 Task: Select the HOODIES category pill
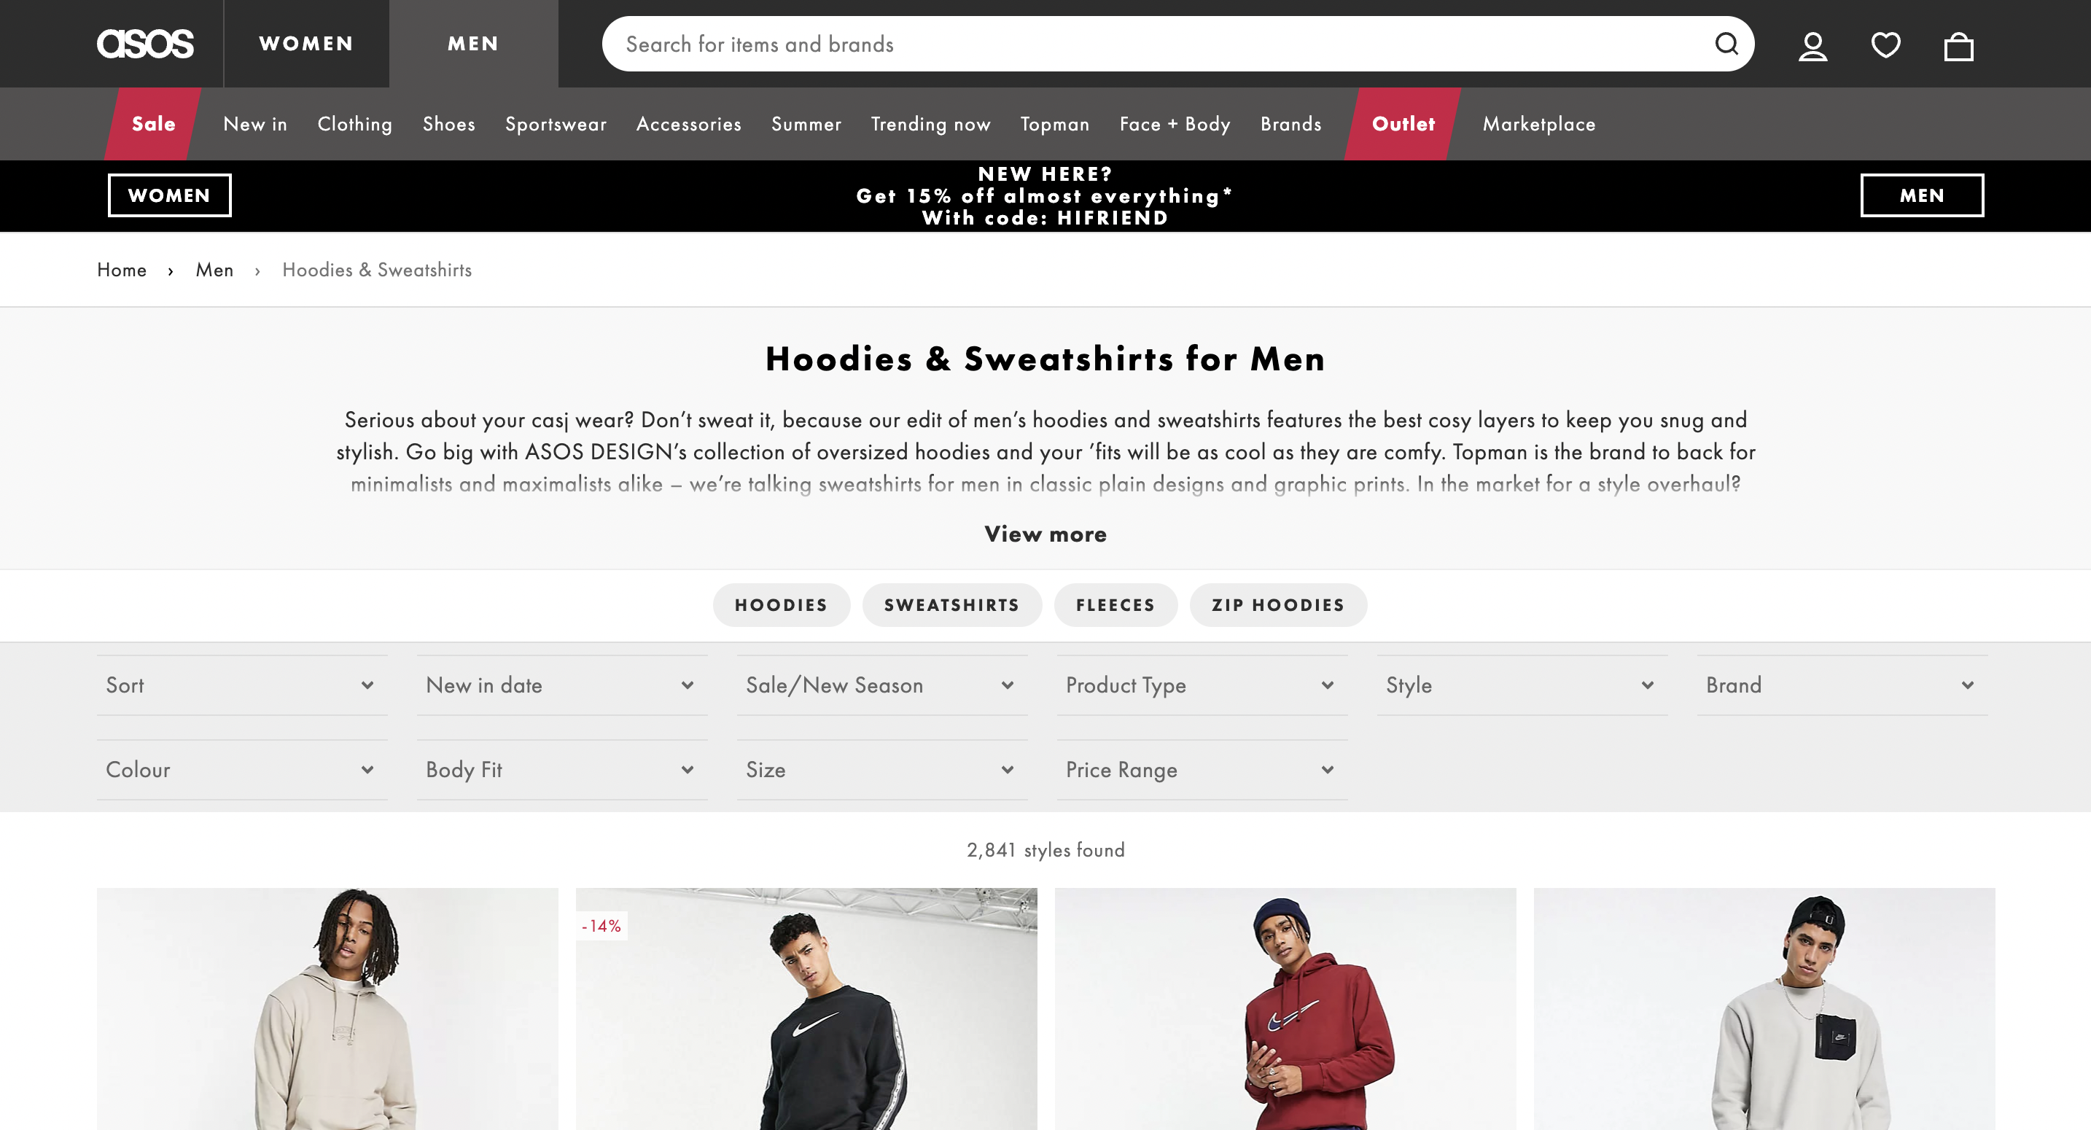(782, 605)
